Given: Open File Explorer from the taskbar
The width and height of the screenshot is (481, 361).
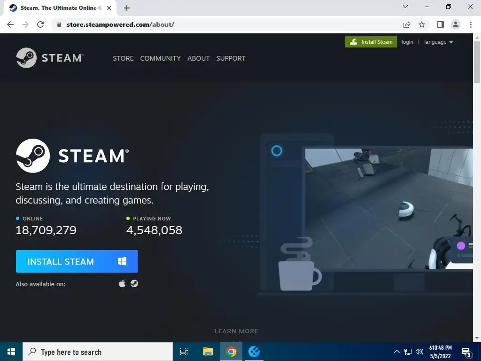Looking at the screenshot, I should tap(208, 352).
